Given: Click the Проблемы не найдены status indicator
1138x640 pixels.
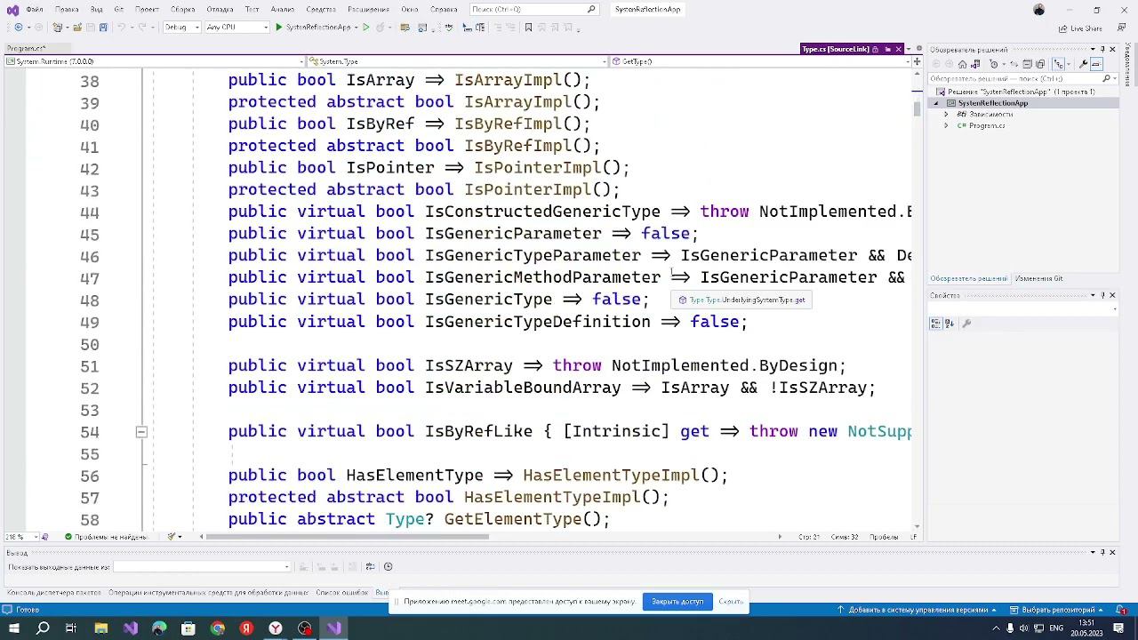Looking at the screenshot, I should point(105,537).
